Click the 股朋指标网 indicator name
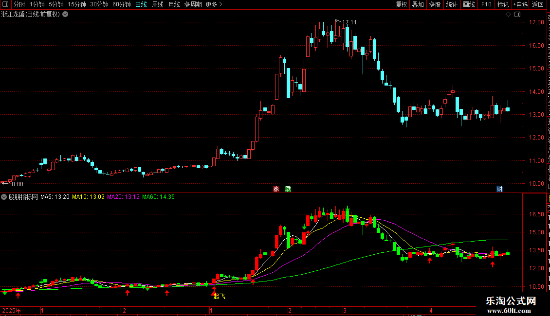550x316 pixels. point(23,197)
